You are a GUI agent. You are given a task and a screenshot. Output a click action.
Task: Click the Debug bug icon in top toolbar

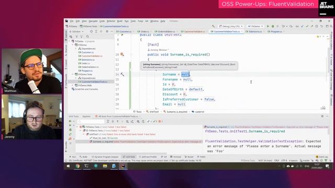(273, 26)
